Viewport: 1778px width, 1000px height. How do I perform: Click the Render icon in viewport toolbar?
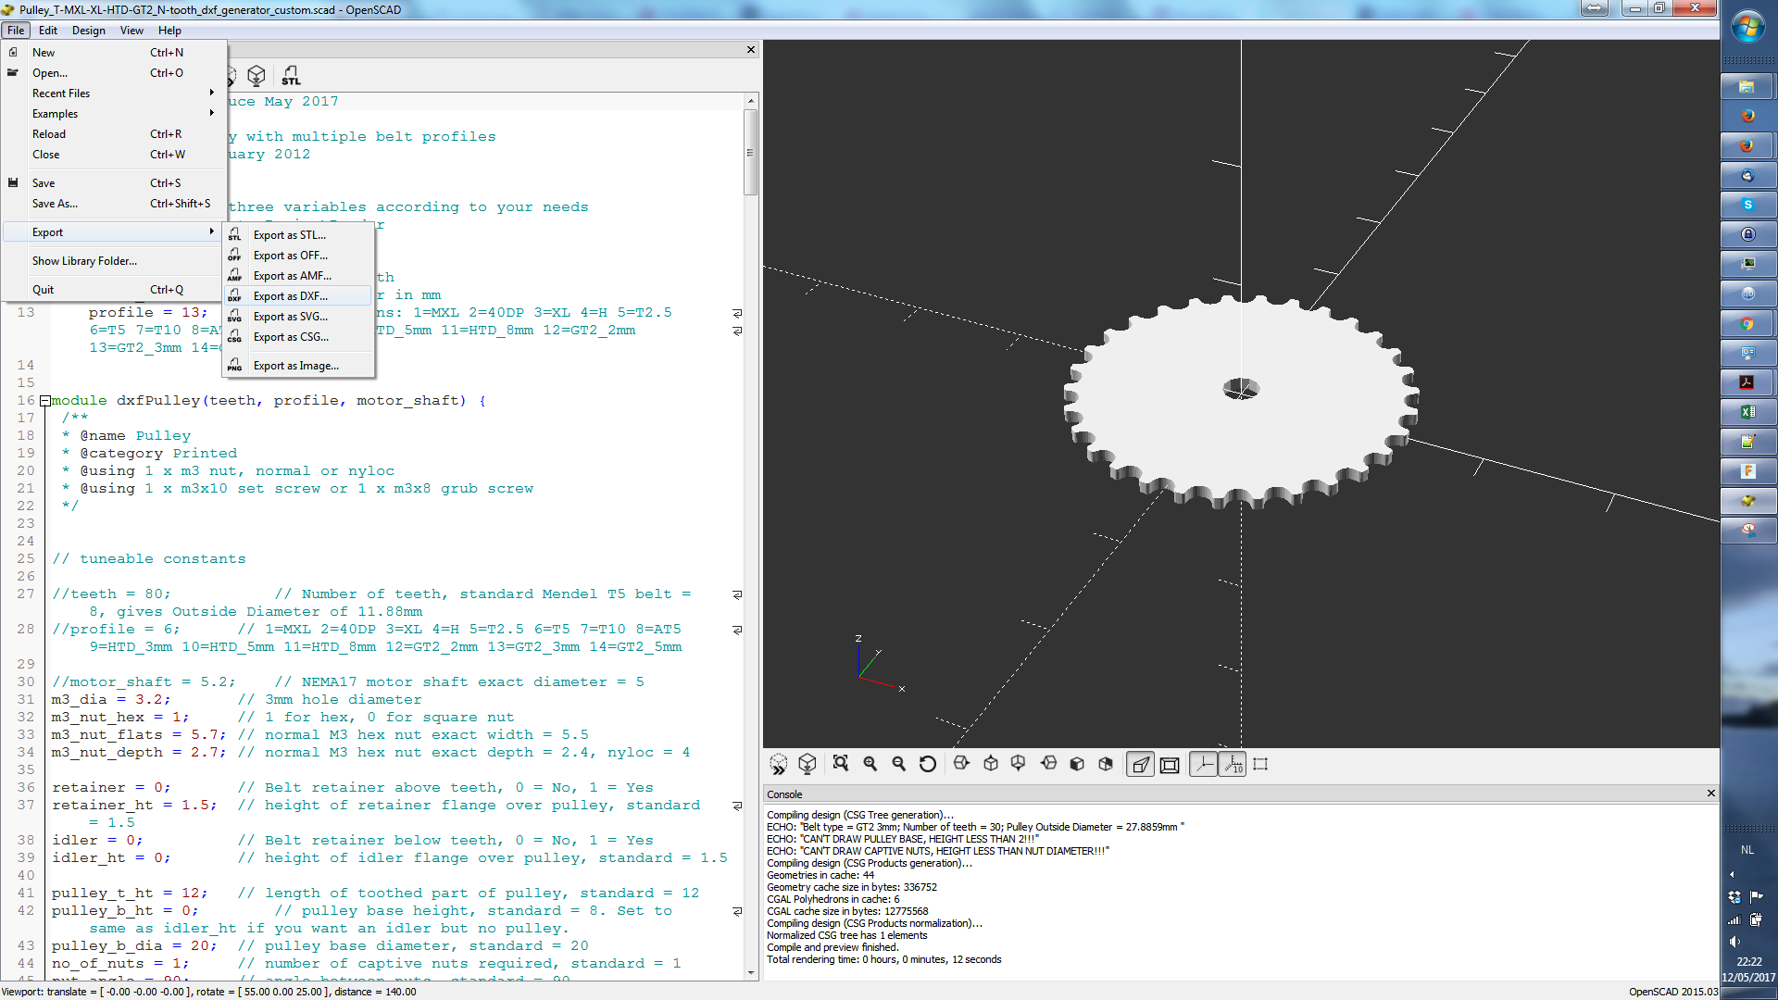808,764
